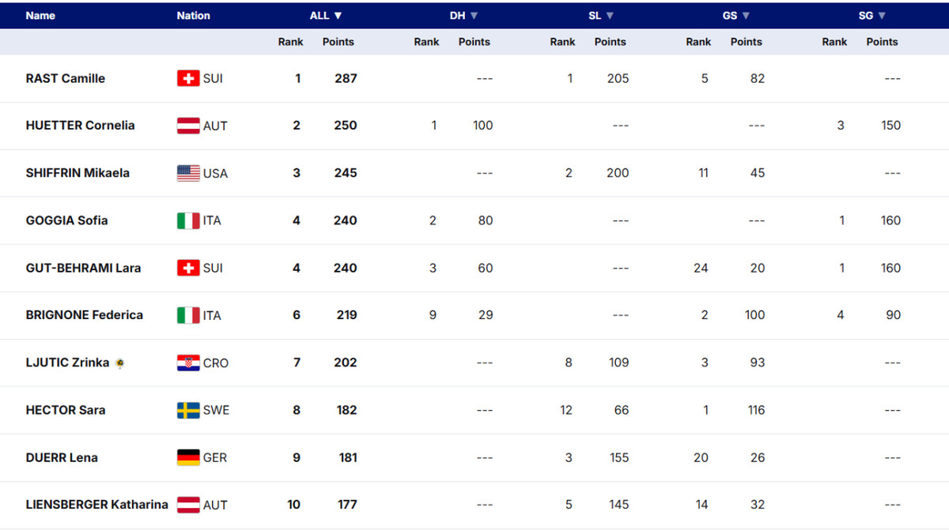Click the Swedish flag beside HECTOR Sara

tap(188, 410)
